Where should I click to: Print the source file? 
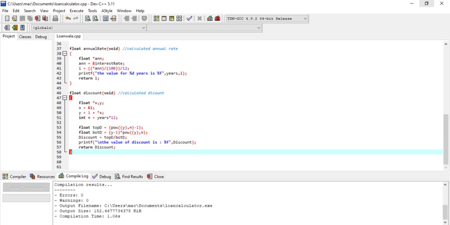click(55, 18)
